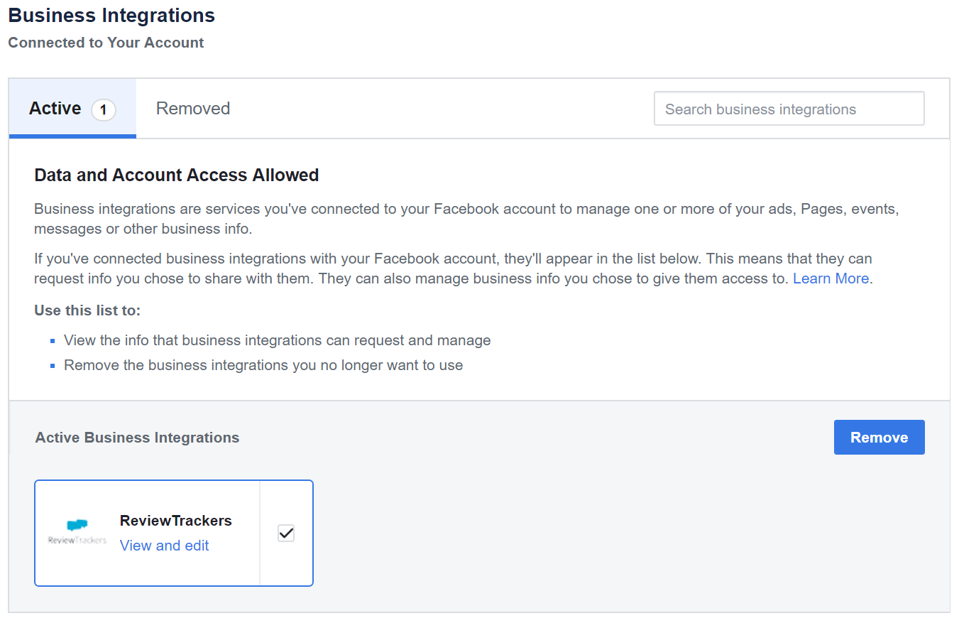Image resolution: width=959 pixels, height=623 pixels.
Task: Focus the Search business integrations field
Action: tap(789, 109)
